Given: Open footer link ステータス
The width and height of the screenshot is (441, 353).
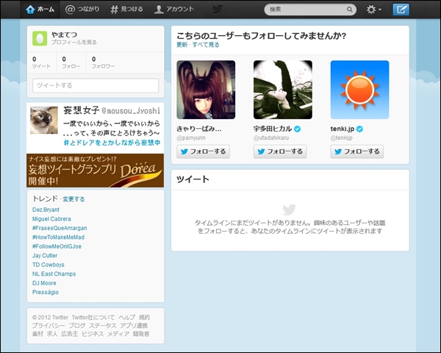Looking at the screenshot, I should [x=103, y=326].
